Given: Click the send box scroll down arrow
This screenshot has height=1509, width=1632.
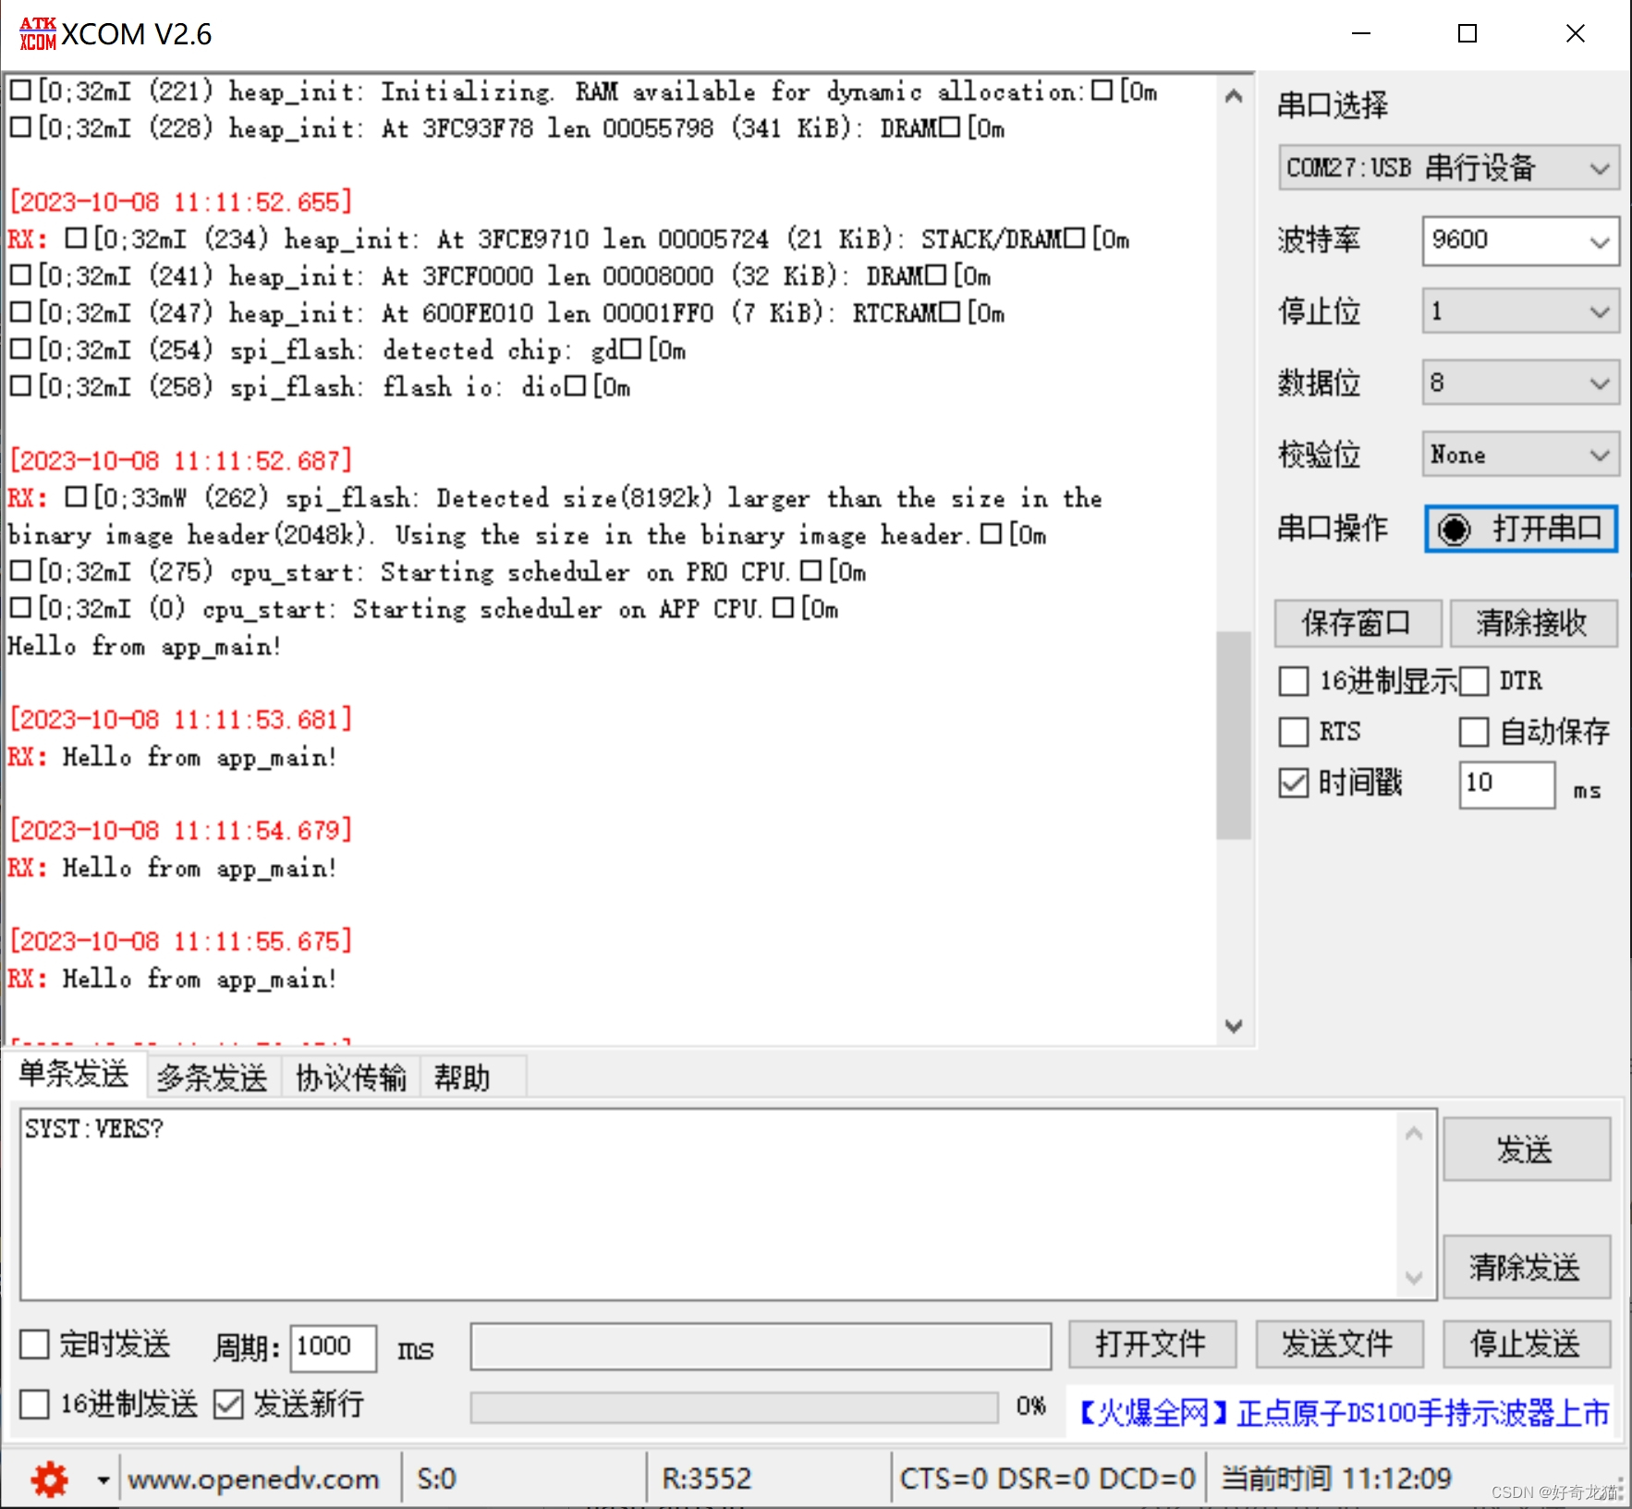Looking at the screenshot, I should click(1414, 1278).
